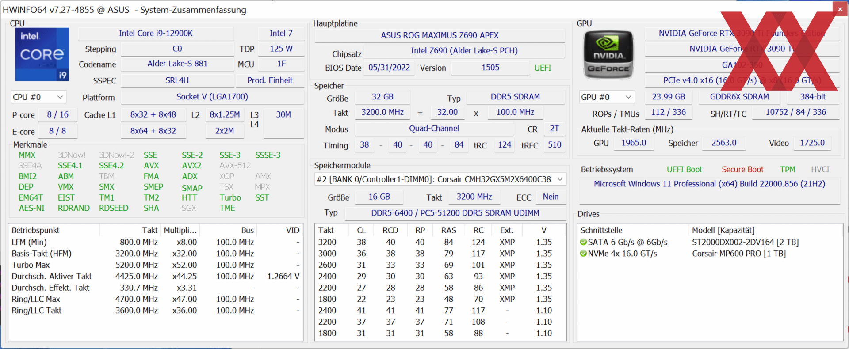Click the ROPs / TMUs 112 / 336 value
849x349 pixels.
click(669, 112)
